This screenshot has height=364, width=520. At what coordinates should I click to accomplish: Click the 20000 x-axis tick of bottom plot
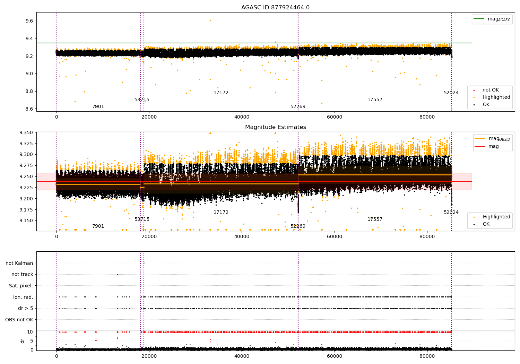(x=149, y=356)
